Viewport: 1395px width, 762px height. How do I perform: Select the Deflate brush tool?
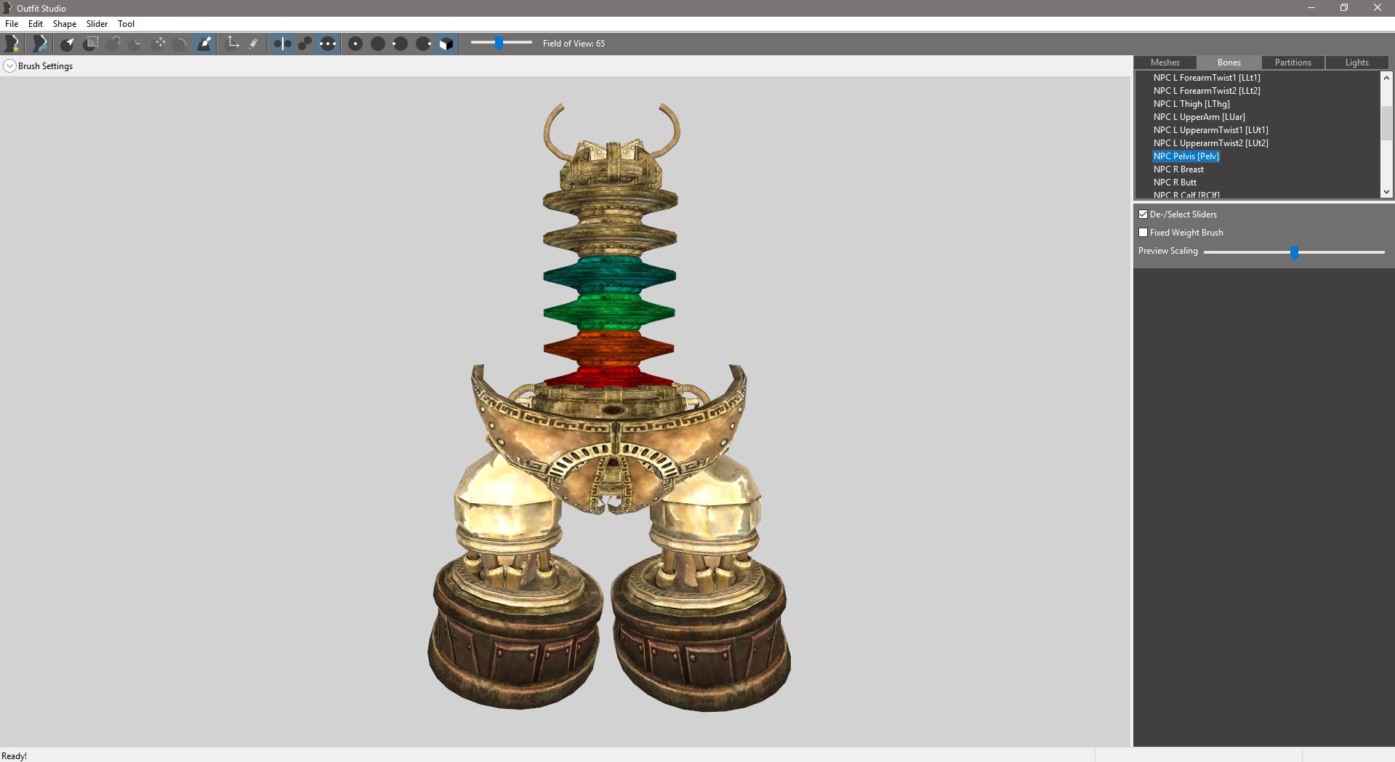click(136, 44)
